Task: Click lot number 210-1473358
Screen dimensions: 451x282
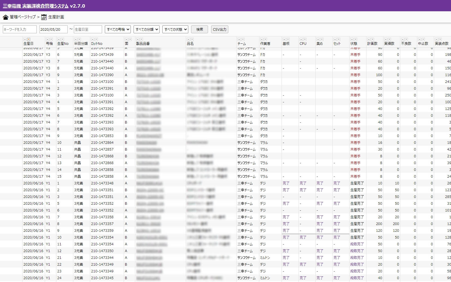Action: (x=102, y=217)
